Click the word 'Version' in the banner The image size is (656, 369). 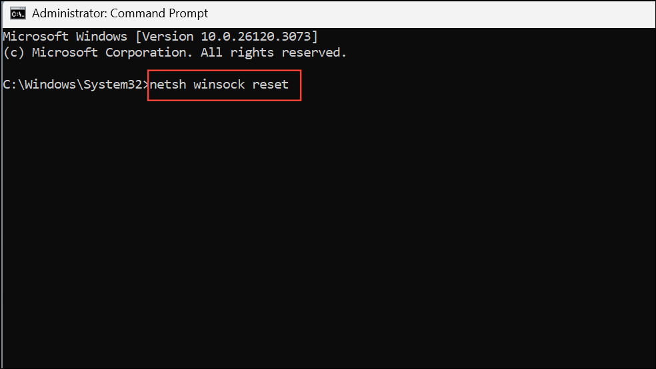click(x=168, y=37)
